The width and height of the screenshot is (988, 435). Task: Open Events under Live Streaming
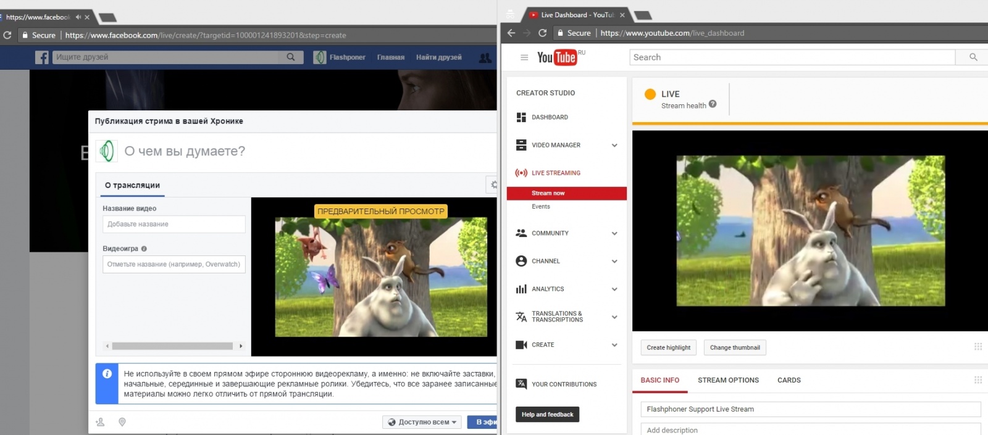(x=541, y=207)
